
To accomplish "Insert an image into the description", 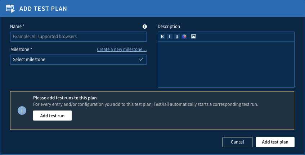I will point(193,37).
